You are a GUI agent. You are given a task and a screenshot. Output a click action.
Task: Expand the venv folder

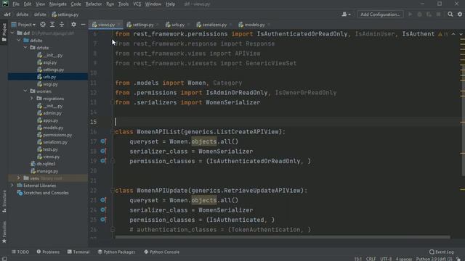point(19,178)
